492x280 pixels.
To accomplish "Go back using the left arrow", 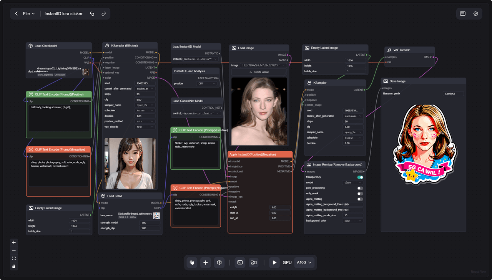I will (16, 14).
